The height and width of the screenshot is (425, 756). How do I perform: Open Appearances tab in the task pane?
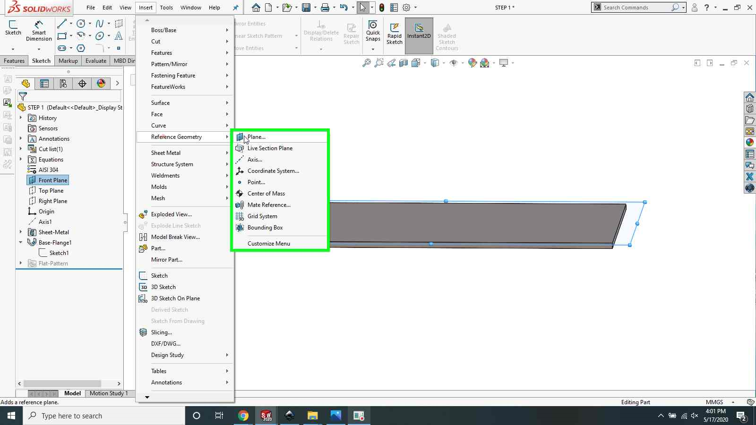coord(750,143)
